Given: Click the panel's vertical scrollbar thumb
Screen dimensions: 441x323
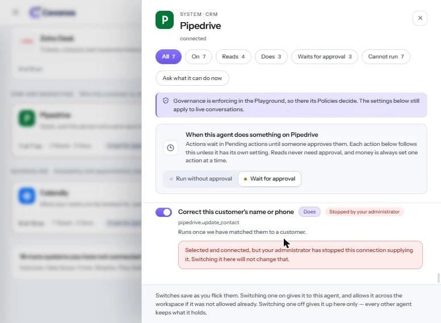Looking at the screenshot, I should point(439,278).
